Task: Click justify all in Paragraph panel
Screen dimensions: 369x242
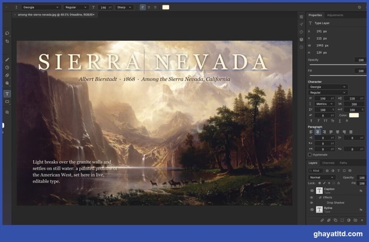Action: (x=351, y=132)
